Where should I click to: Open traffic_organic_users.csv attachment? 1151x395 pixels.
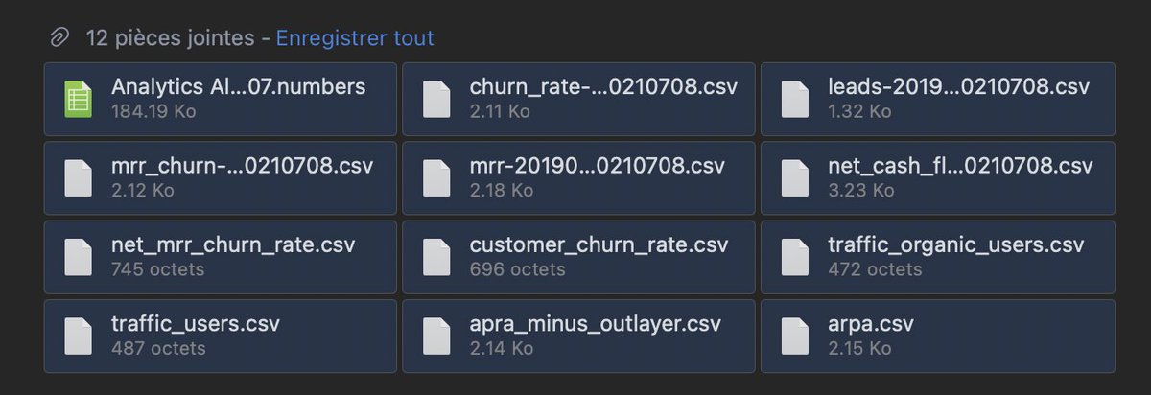[937, 256]
